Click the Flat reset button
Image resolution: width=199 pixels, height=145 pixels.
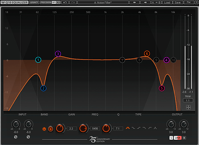click(189, 2)
